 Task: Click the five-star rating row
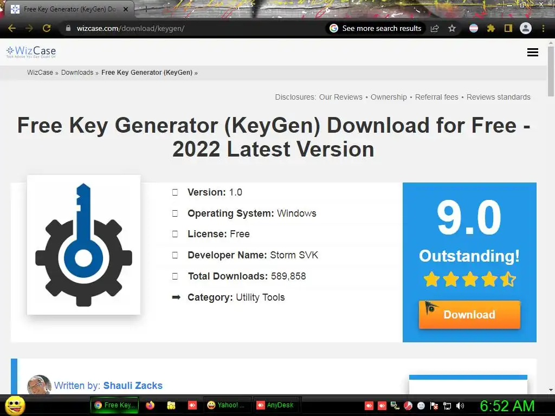pyautogui.click(x=469, y=279)
